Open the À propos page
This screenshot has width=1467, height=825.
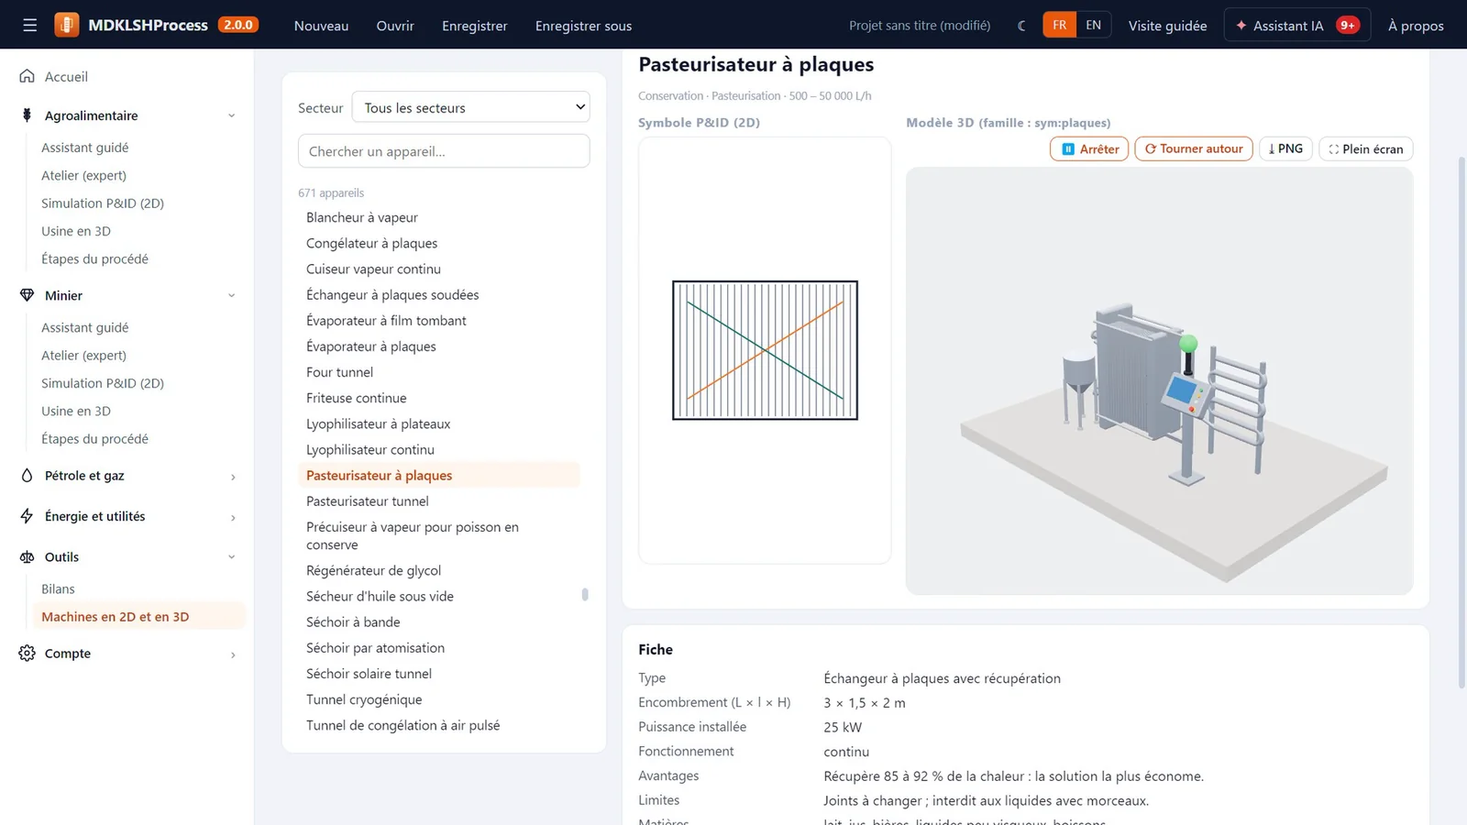point(1416,26)
